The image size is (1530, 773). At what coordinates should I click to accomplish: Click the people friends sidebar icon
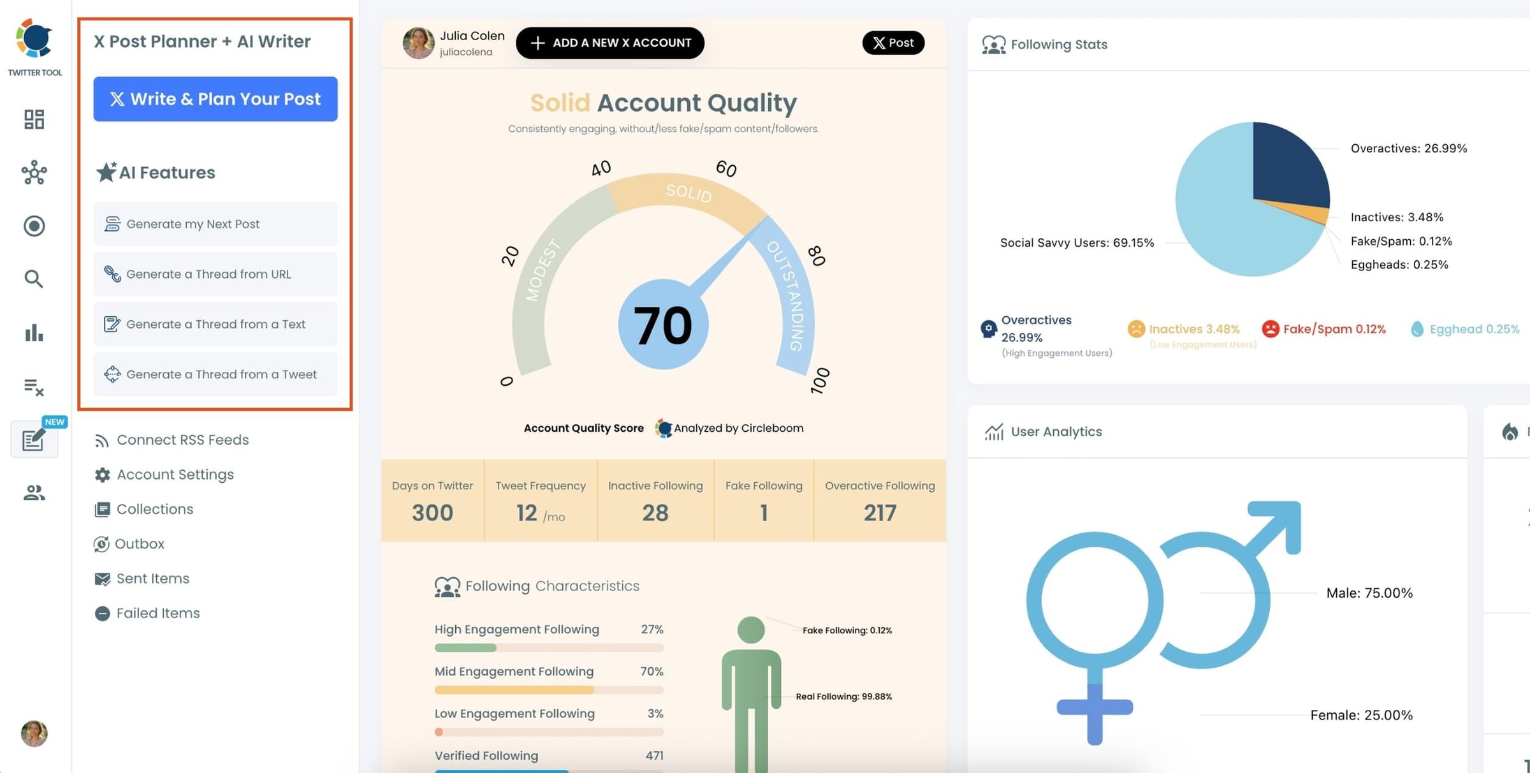(34, 492)
